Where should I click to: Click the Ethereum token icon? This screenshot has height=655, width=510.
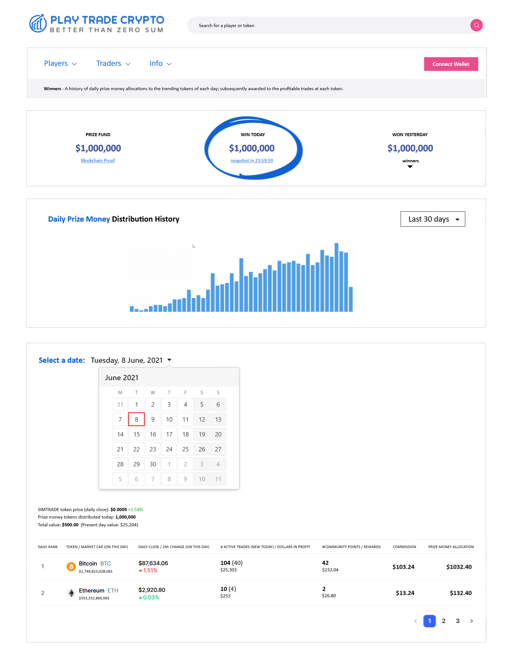71,593
